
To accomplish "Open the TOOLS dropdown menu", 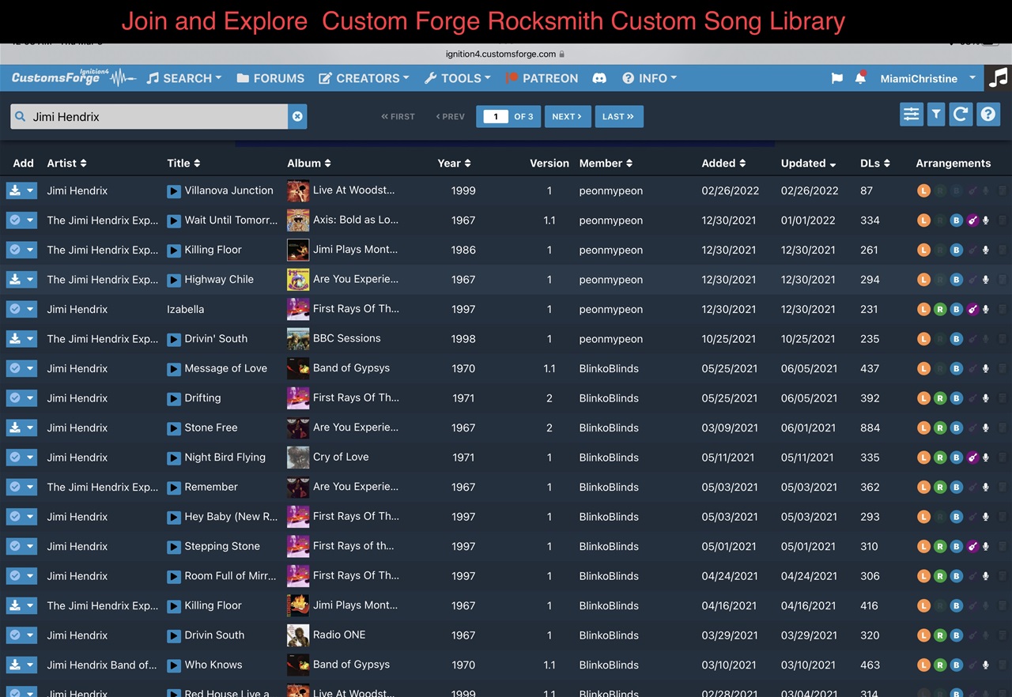I will click(457, 78).
